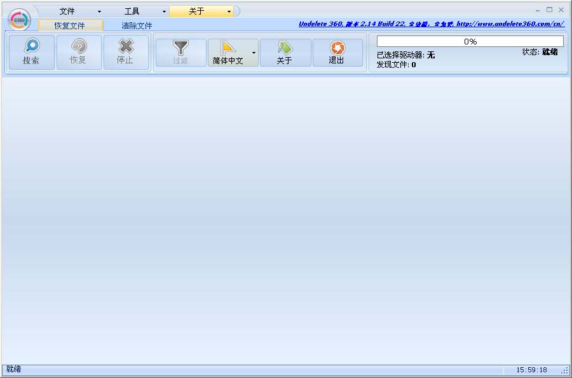
Task: Click the clock time in the status bar
Action: pyautogui.click(x=531, y=370)
